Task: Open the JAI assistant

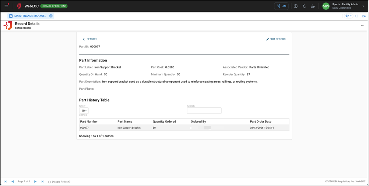Action: [281, 6]
